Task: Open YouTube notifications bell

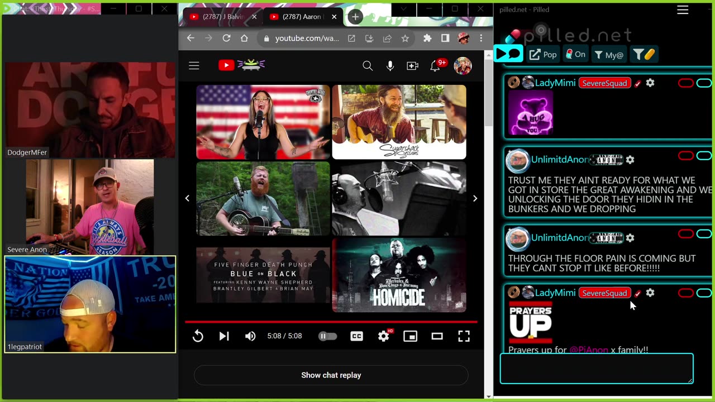Action: tap(436, 65)
